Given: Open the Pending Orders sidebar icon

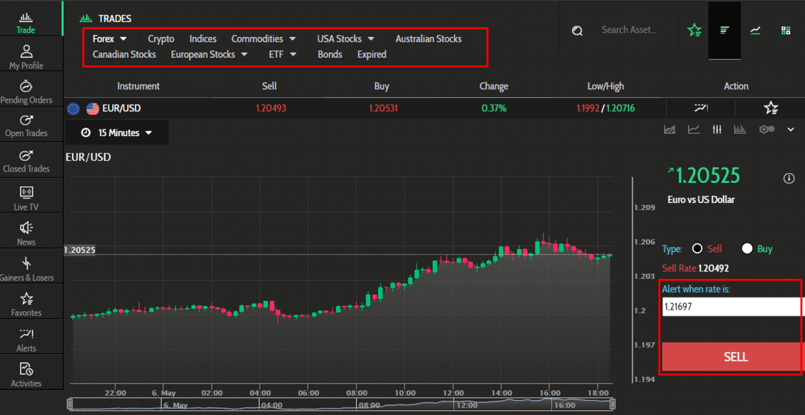Looking at the screenshot, I should (x=26, y=86).
